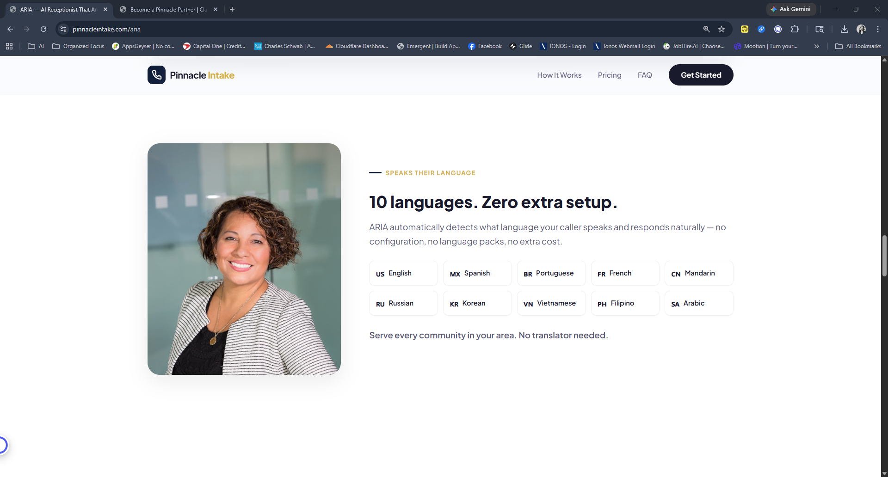The image size is (888, 477).
Task: Open the floating chat widget circle
Action: tap(2, 445)
